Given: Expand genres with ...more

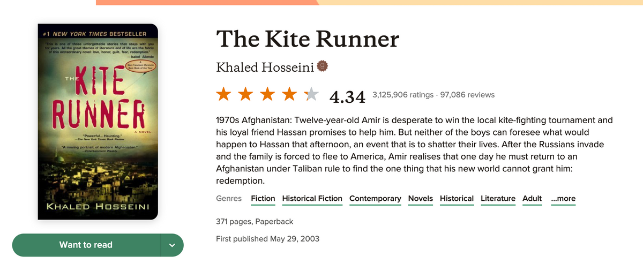Looking at the screenshot, I should pyautogui.click(x=563, y=199).
